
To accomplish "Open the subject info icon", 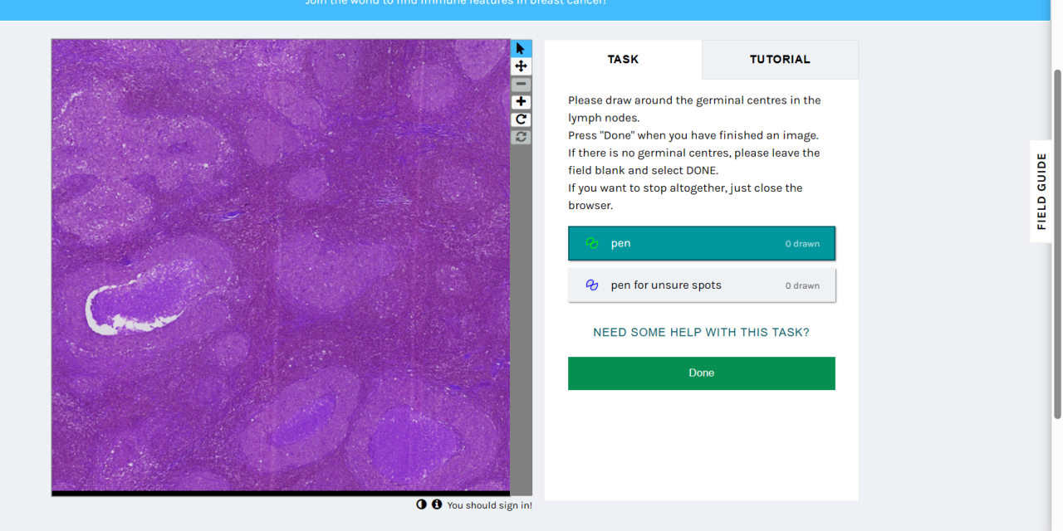I will [436, 504].
